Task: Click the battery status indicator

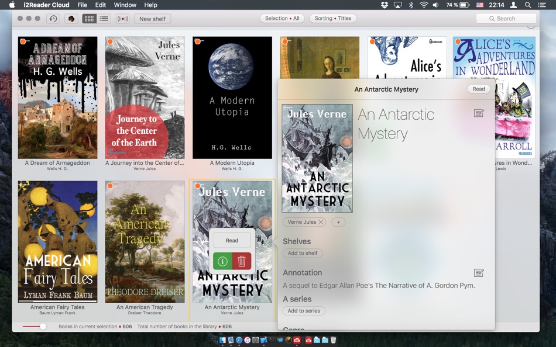Action: click(x=458, y=5)
